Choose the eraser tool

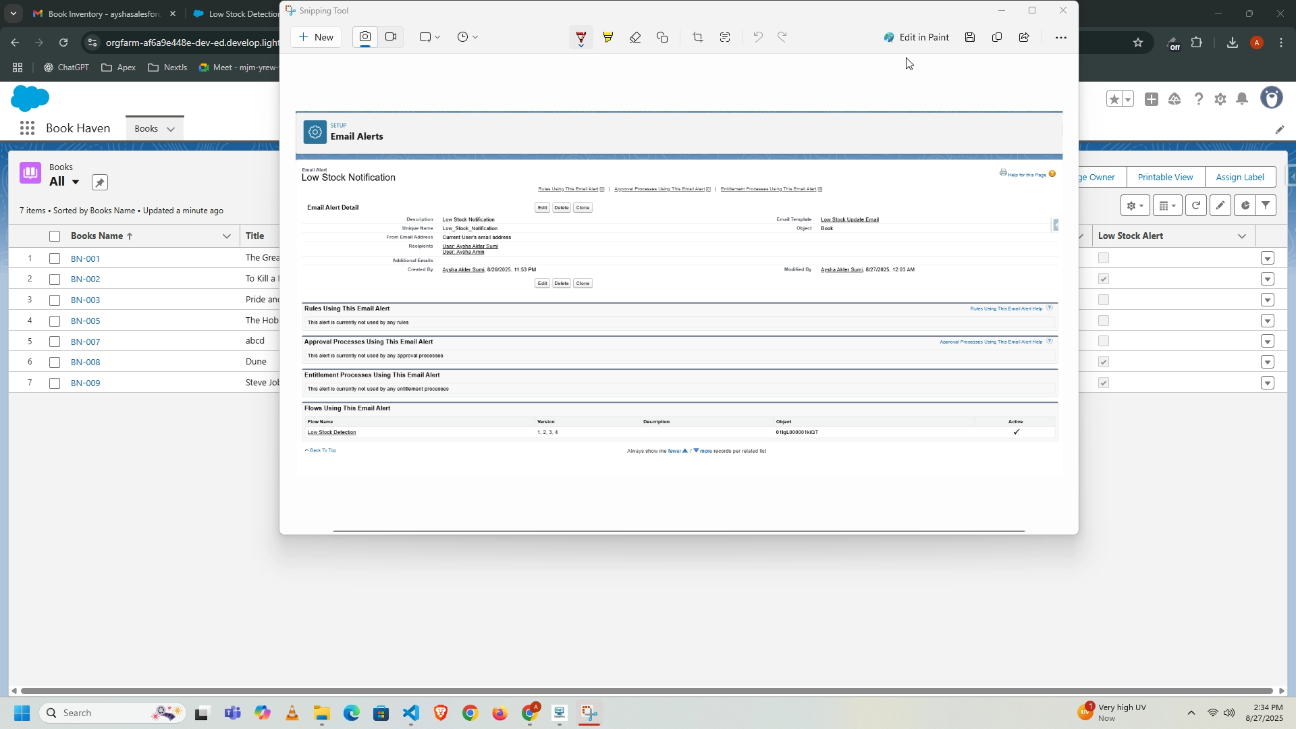coord(635,38)
